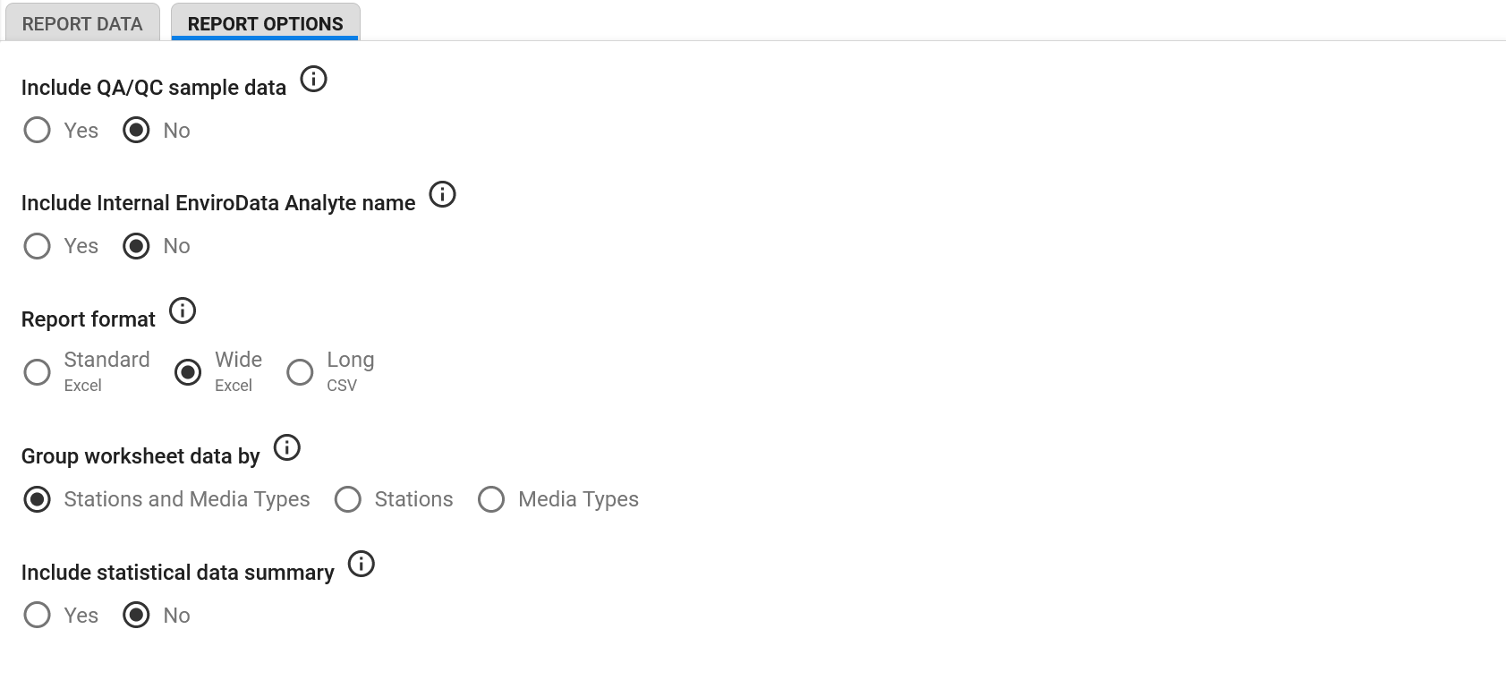Switch to the Report Data tab

[82, 23]
